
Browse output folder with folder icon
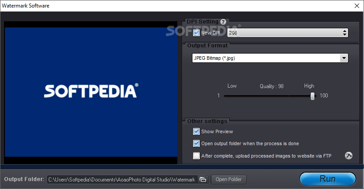[x=203, y=180]
